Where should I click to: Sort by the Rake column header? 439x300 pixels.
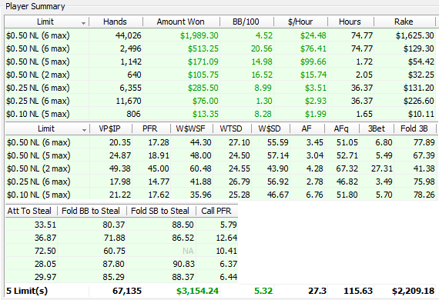404,22
